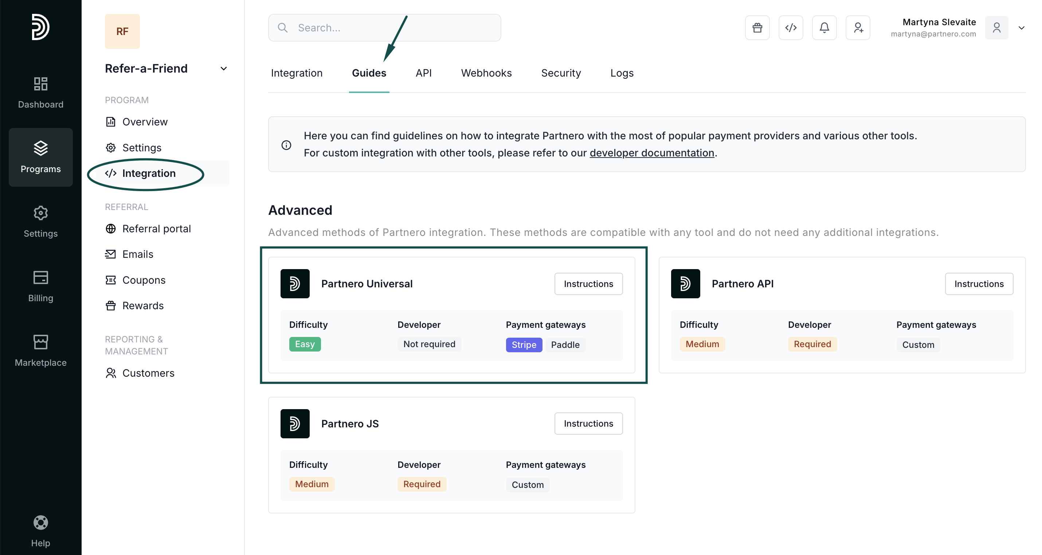Click the add user icon in header
Image resolution: width=1042 pixels, height=555 pixels.
(x=858, y=27)
